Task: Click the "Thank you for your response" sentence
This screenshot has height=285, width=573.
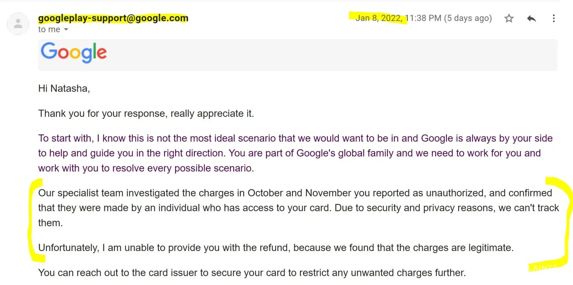Action: [146, 113]
